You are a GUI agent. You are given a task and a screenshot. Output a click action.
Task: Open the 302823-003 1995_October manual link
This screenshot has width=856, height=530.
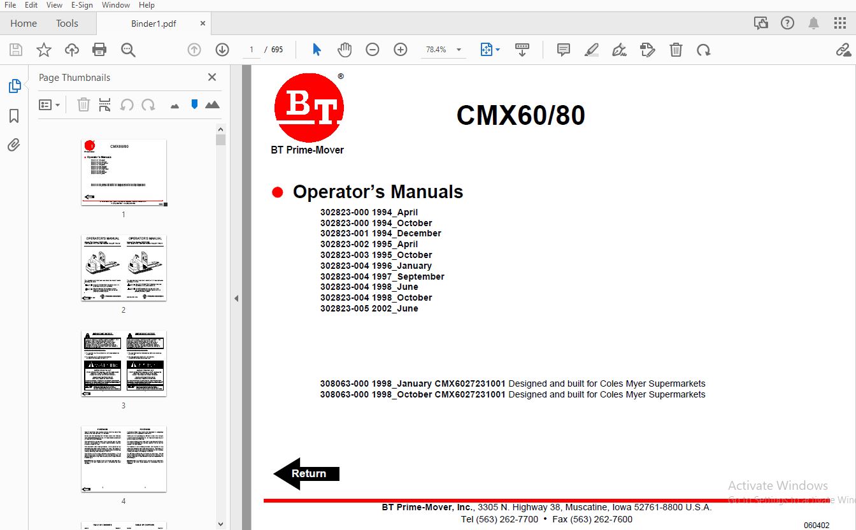376,255
